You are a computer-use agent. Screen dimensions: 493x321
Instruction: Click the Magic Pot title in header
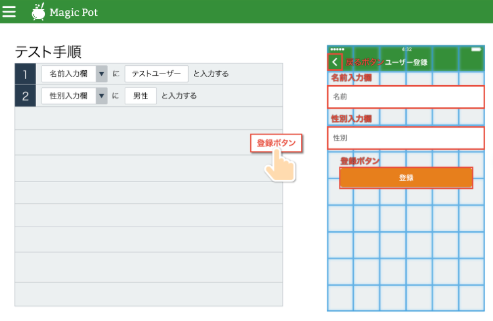pos(74,12)
